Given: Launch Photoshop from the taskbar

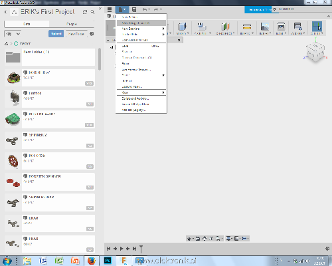Looking at the screenshot, I should pyautogui.click(x=108, y=261).
